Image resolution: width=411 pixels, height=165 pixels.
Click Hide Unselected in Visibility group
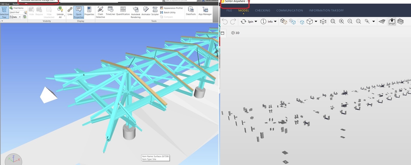49,12
